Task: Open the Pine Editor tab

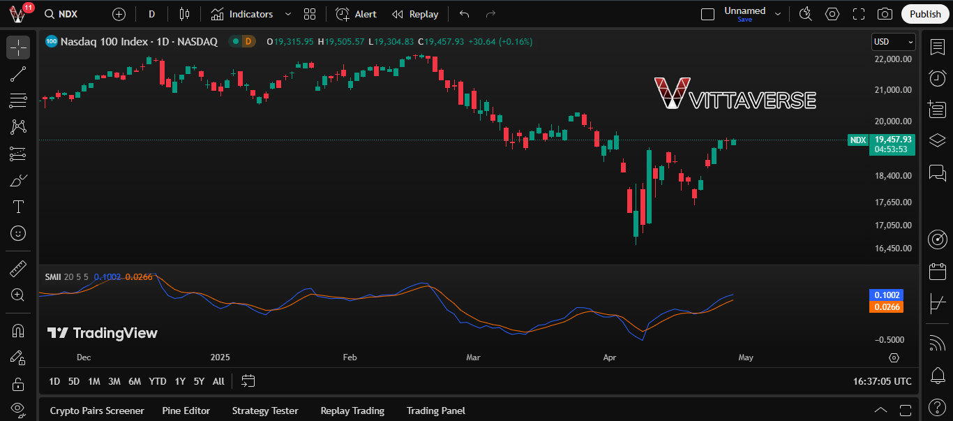Action: (186, 411)
